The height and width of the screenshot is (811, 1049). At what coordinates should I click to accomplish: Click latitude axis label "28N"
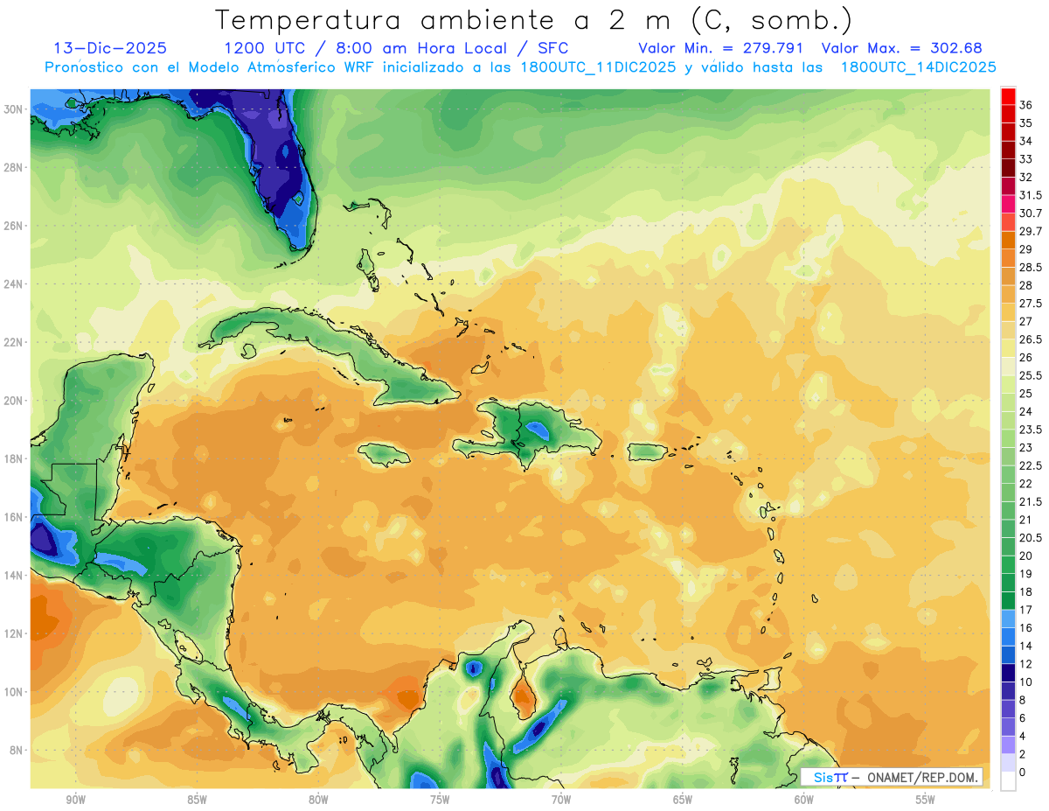pos(14,167)
